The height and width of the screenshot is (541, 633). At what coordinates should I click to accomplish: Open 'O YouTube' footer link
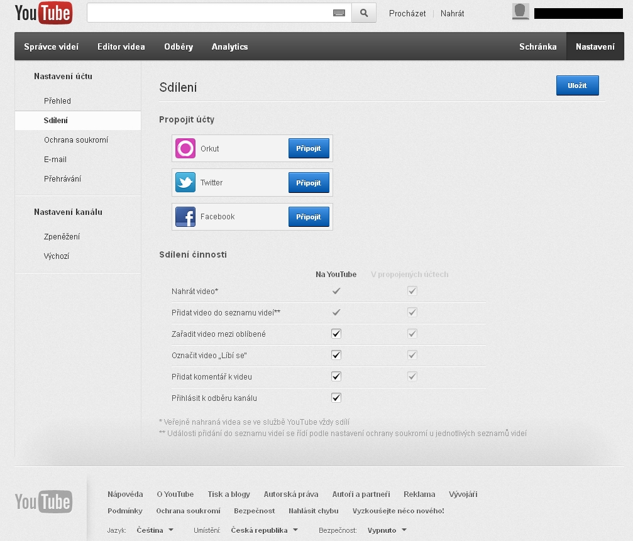coord(175,495)
